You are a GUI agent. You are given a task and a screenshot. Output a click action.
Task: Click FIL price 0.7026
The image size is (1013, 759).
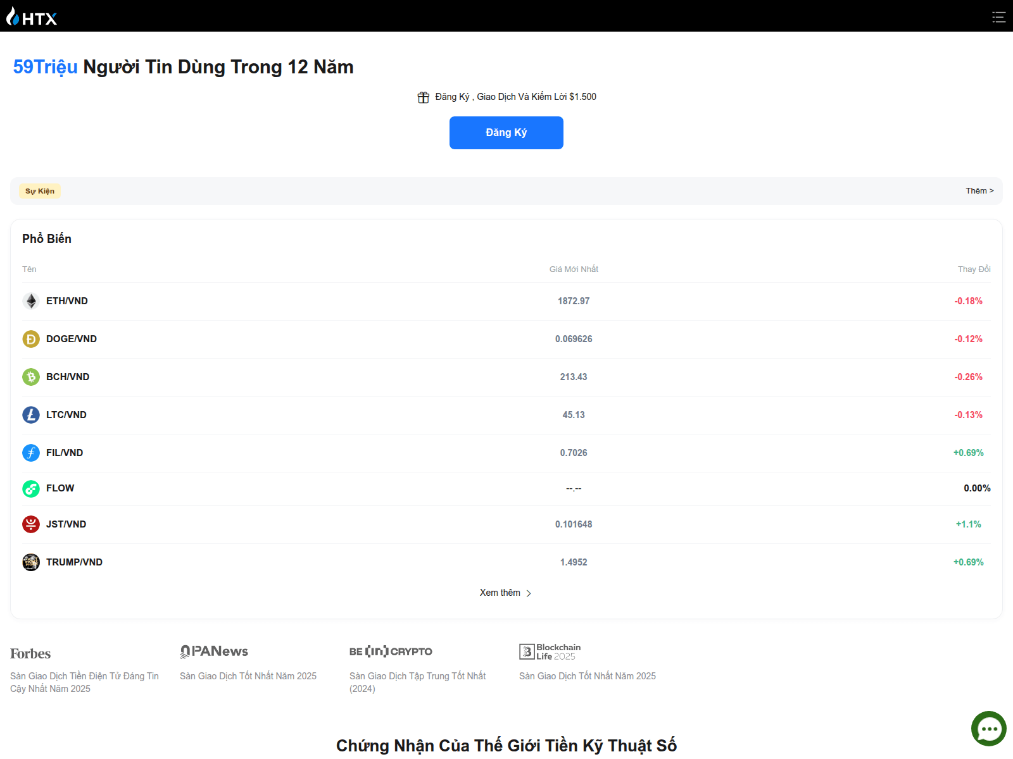point(574,453)
